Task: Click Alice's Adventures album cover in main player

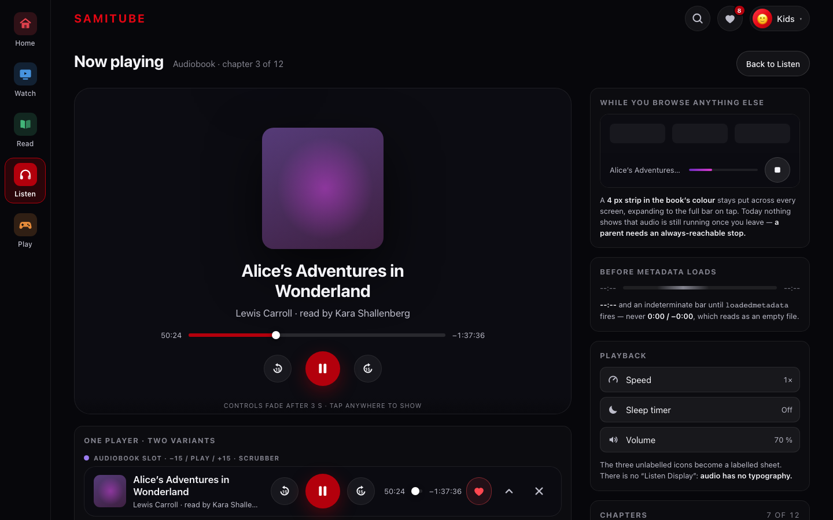Action: 323,188
